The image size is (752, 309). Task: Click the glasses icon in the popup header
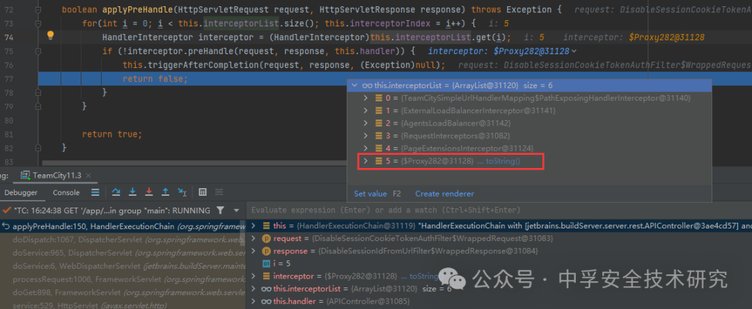click(x=368, y=85)
